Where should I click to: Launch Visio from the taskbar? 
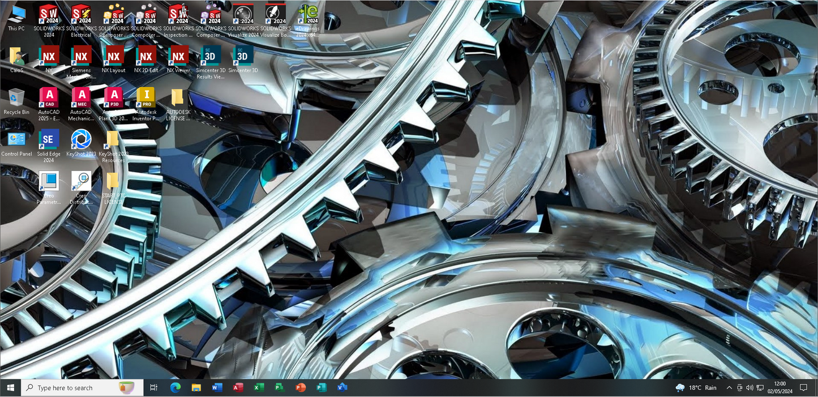tap(342, 388)
